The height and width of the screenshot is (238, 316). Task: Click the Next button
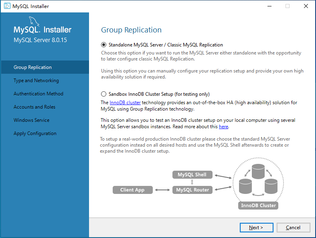pyautogui.click(x=256, y=228)
